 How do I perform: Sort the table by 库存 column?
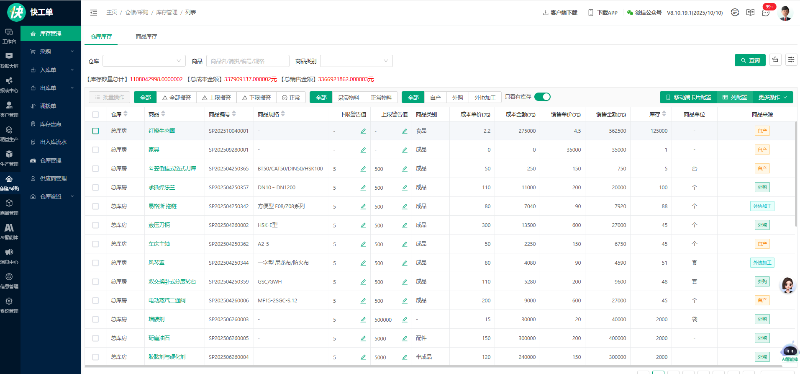tap(664, 114)
